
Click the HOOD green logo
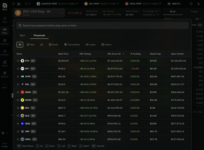[x=22, y=100]
